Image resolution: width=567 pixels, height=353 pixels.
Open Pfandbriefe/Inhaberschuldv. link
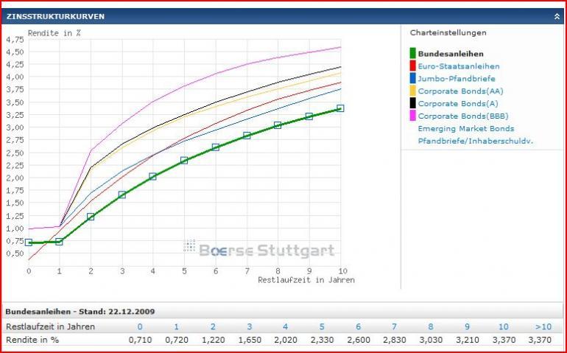click(476, 141)
